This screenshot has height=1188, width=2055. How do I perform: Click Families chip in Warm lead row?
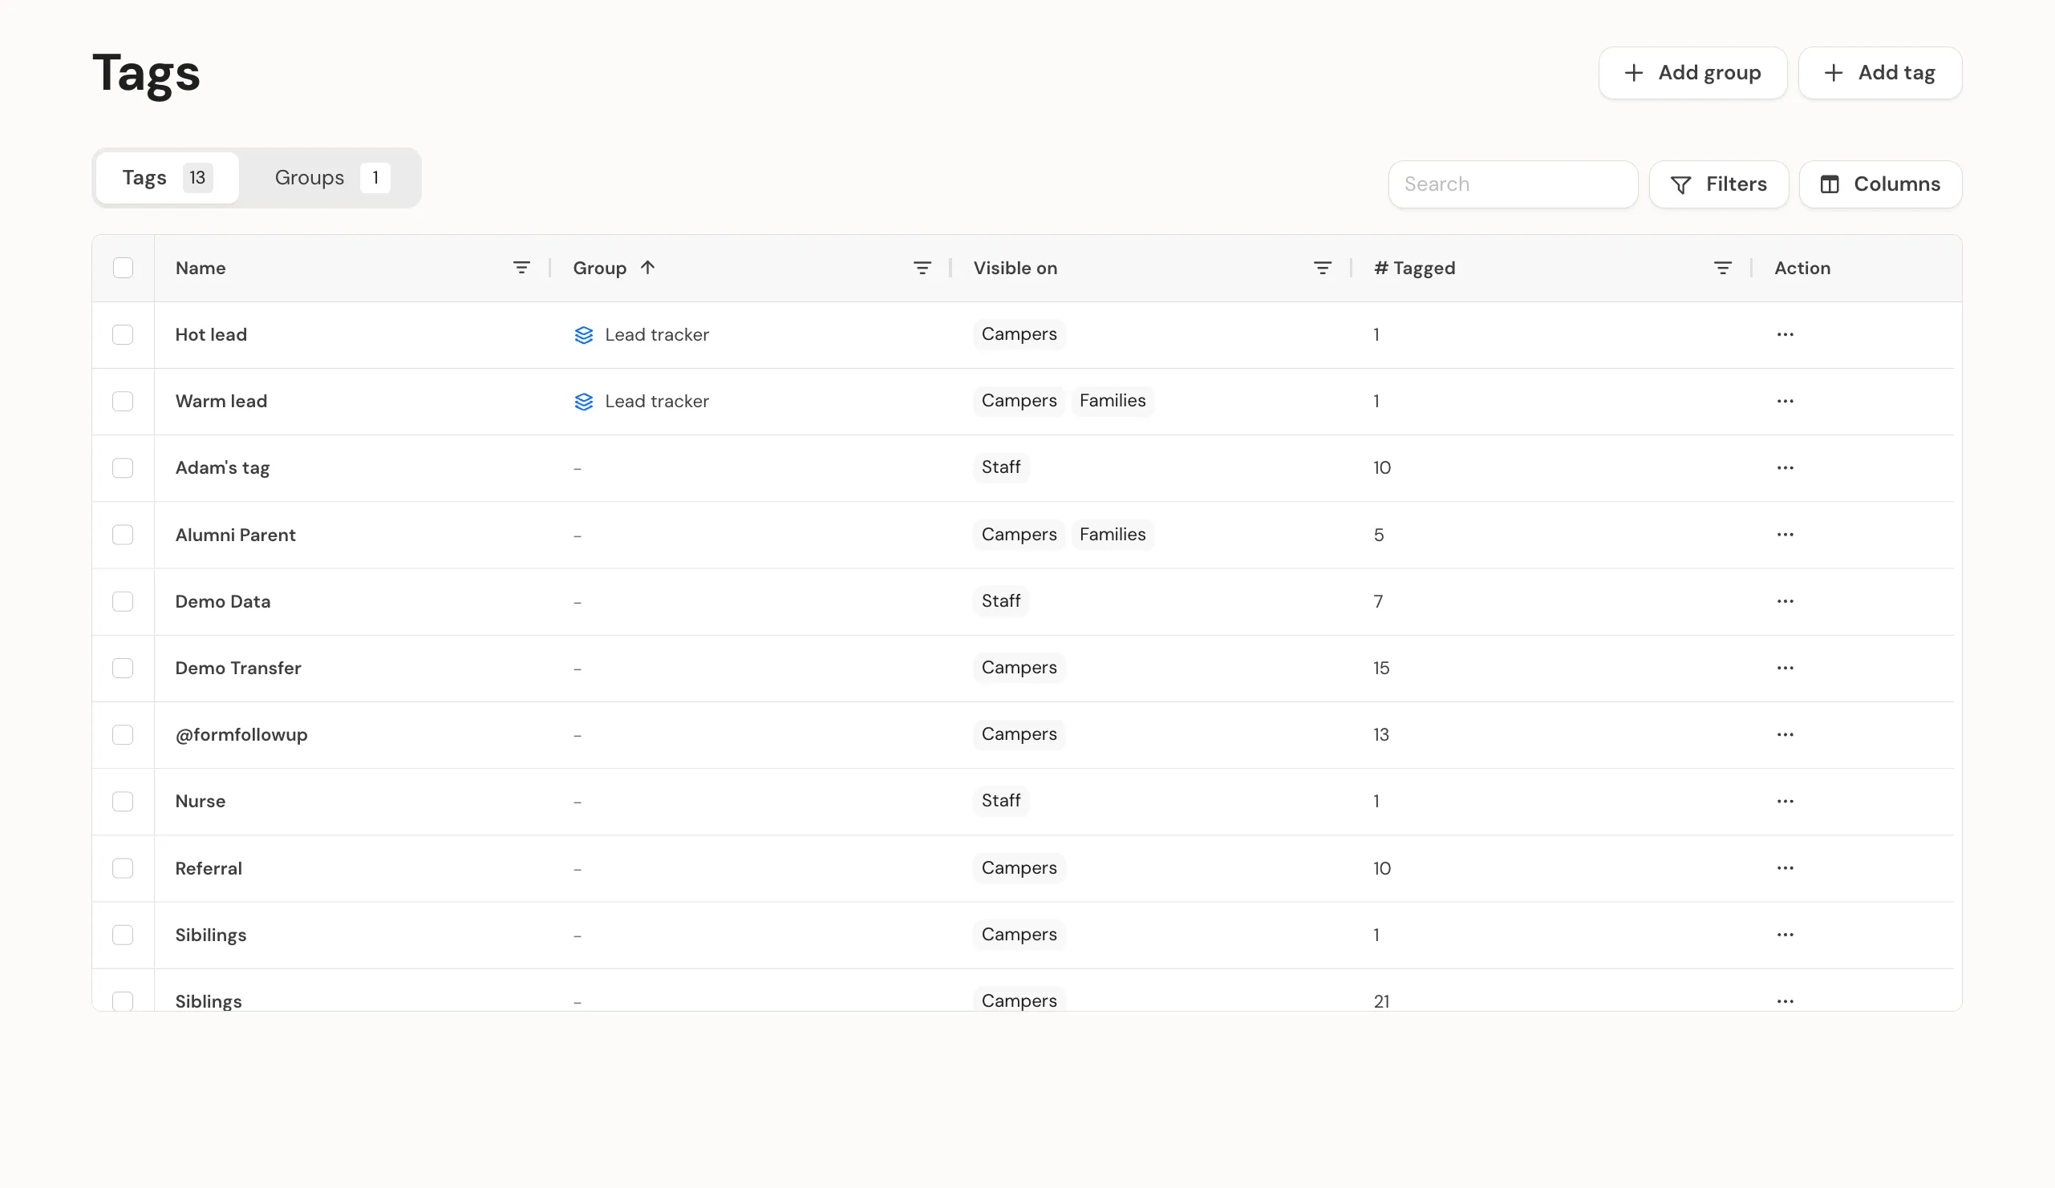pos(1113,401)
